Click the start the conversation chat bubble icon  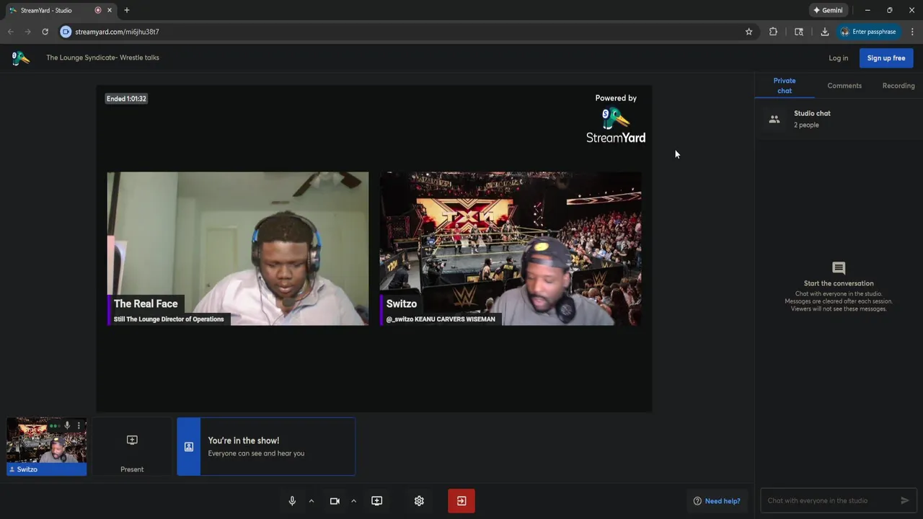(839, 268)
